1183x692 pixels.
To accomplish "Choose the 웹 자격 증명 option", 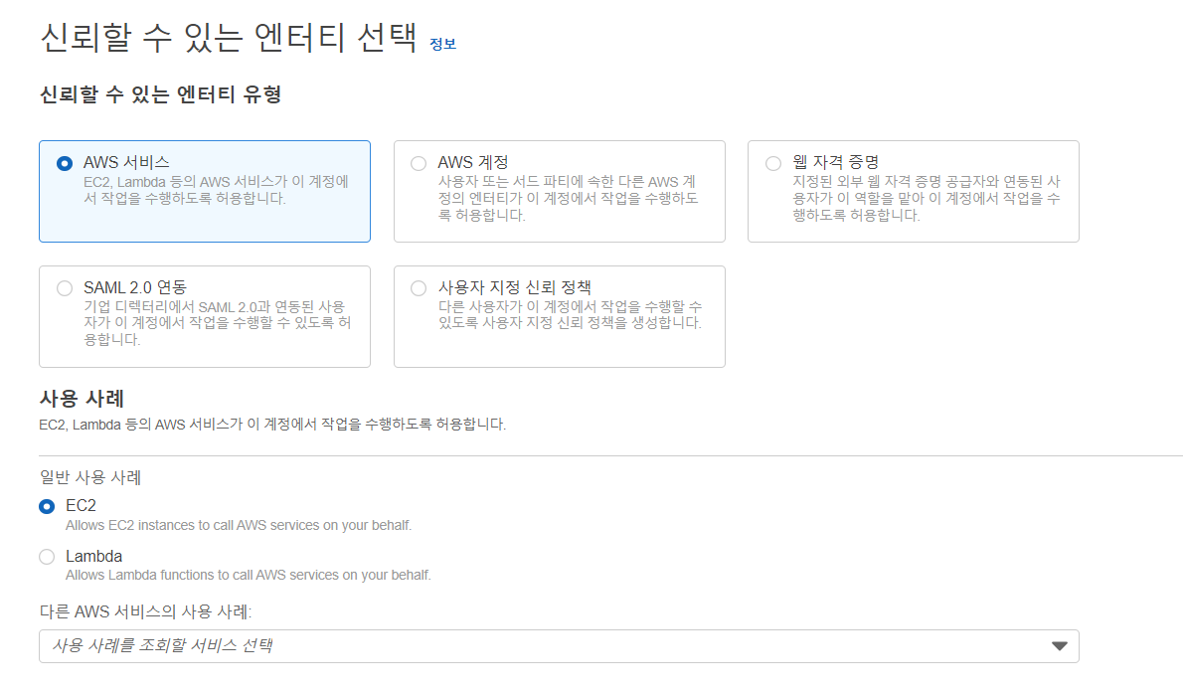I will point(773,163).
